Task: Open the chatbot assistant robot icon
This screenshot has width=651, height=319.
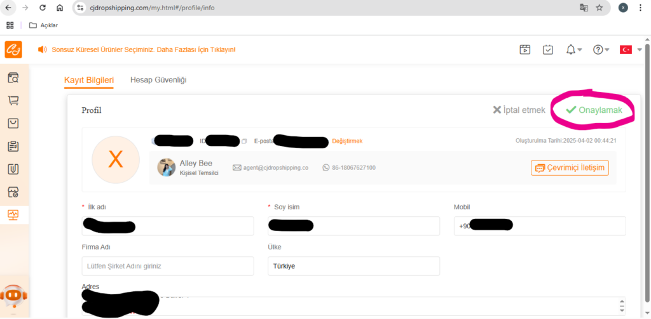Action: 14,296
